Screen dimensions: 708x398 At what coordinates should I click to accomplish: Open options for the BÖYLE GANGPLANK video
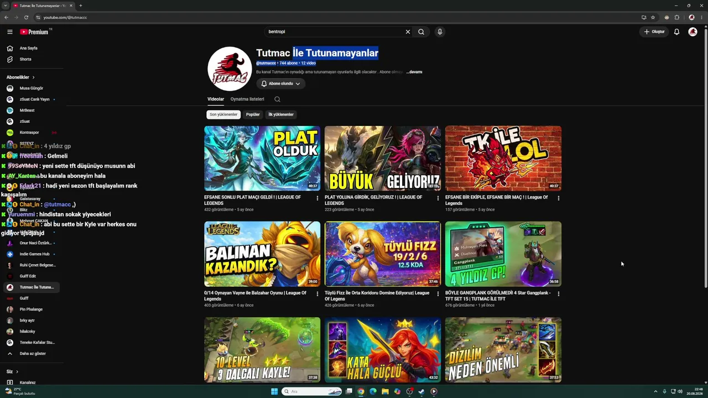pyautogui.click(x=559, y=294)
